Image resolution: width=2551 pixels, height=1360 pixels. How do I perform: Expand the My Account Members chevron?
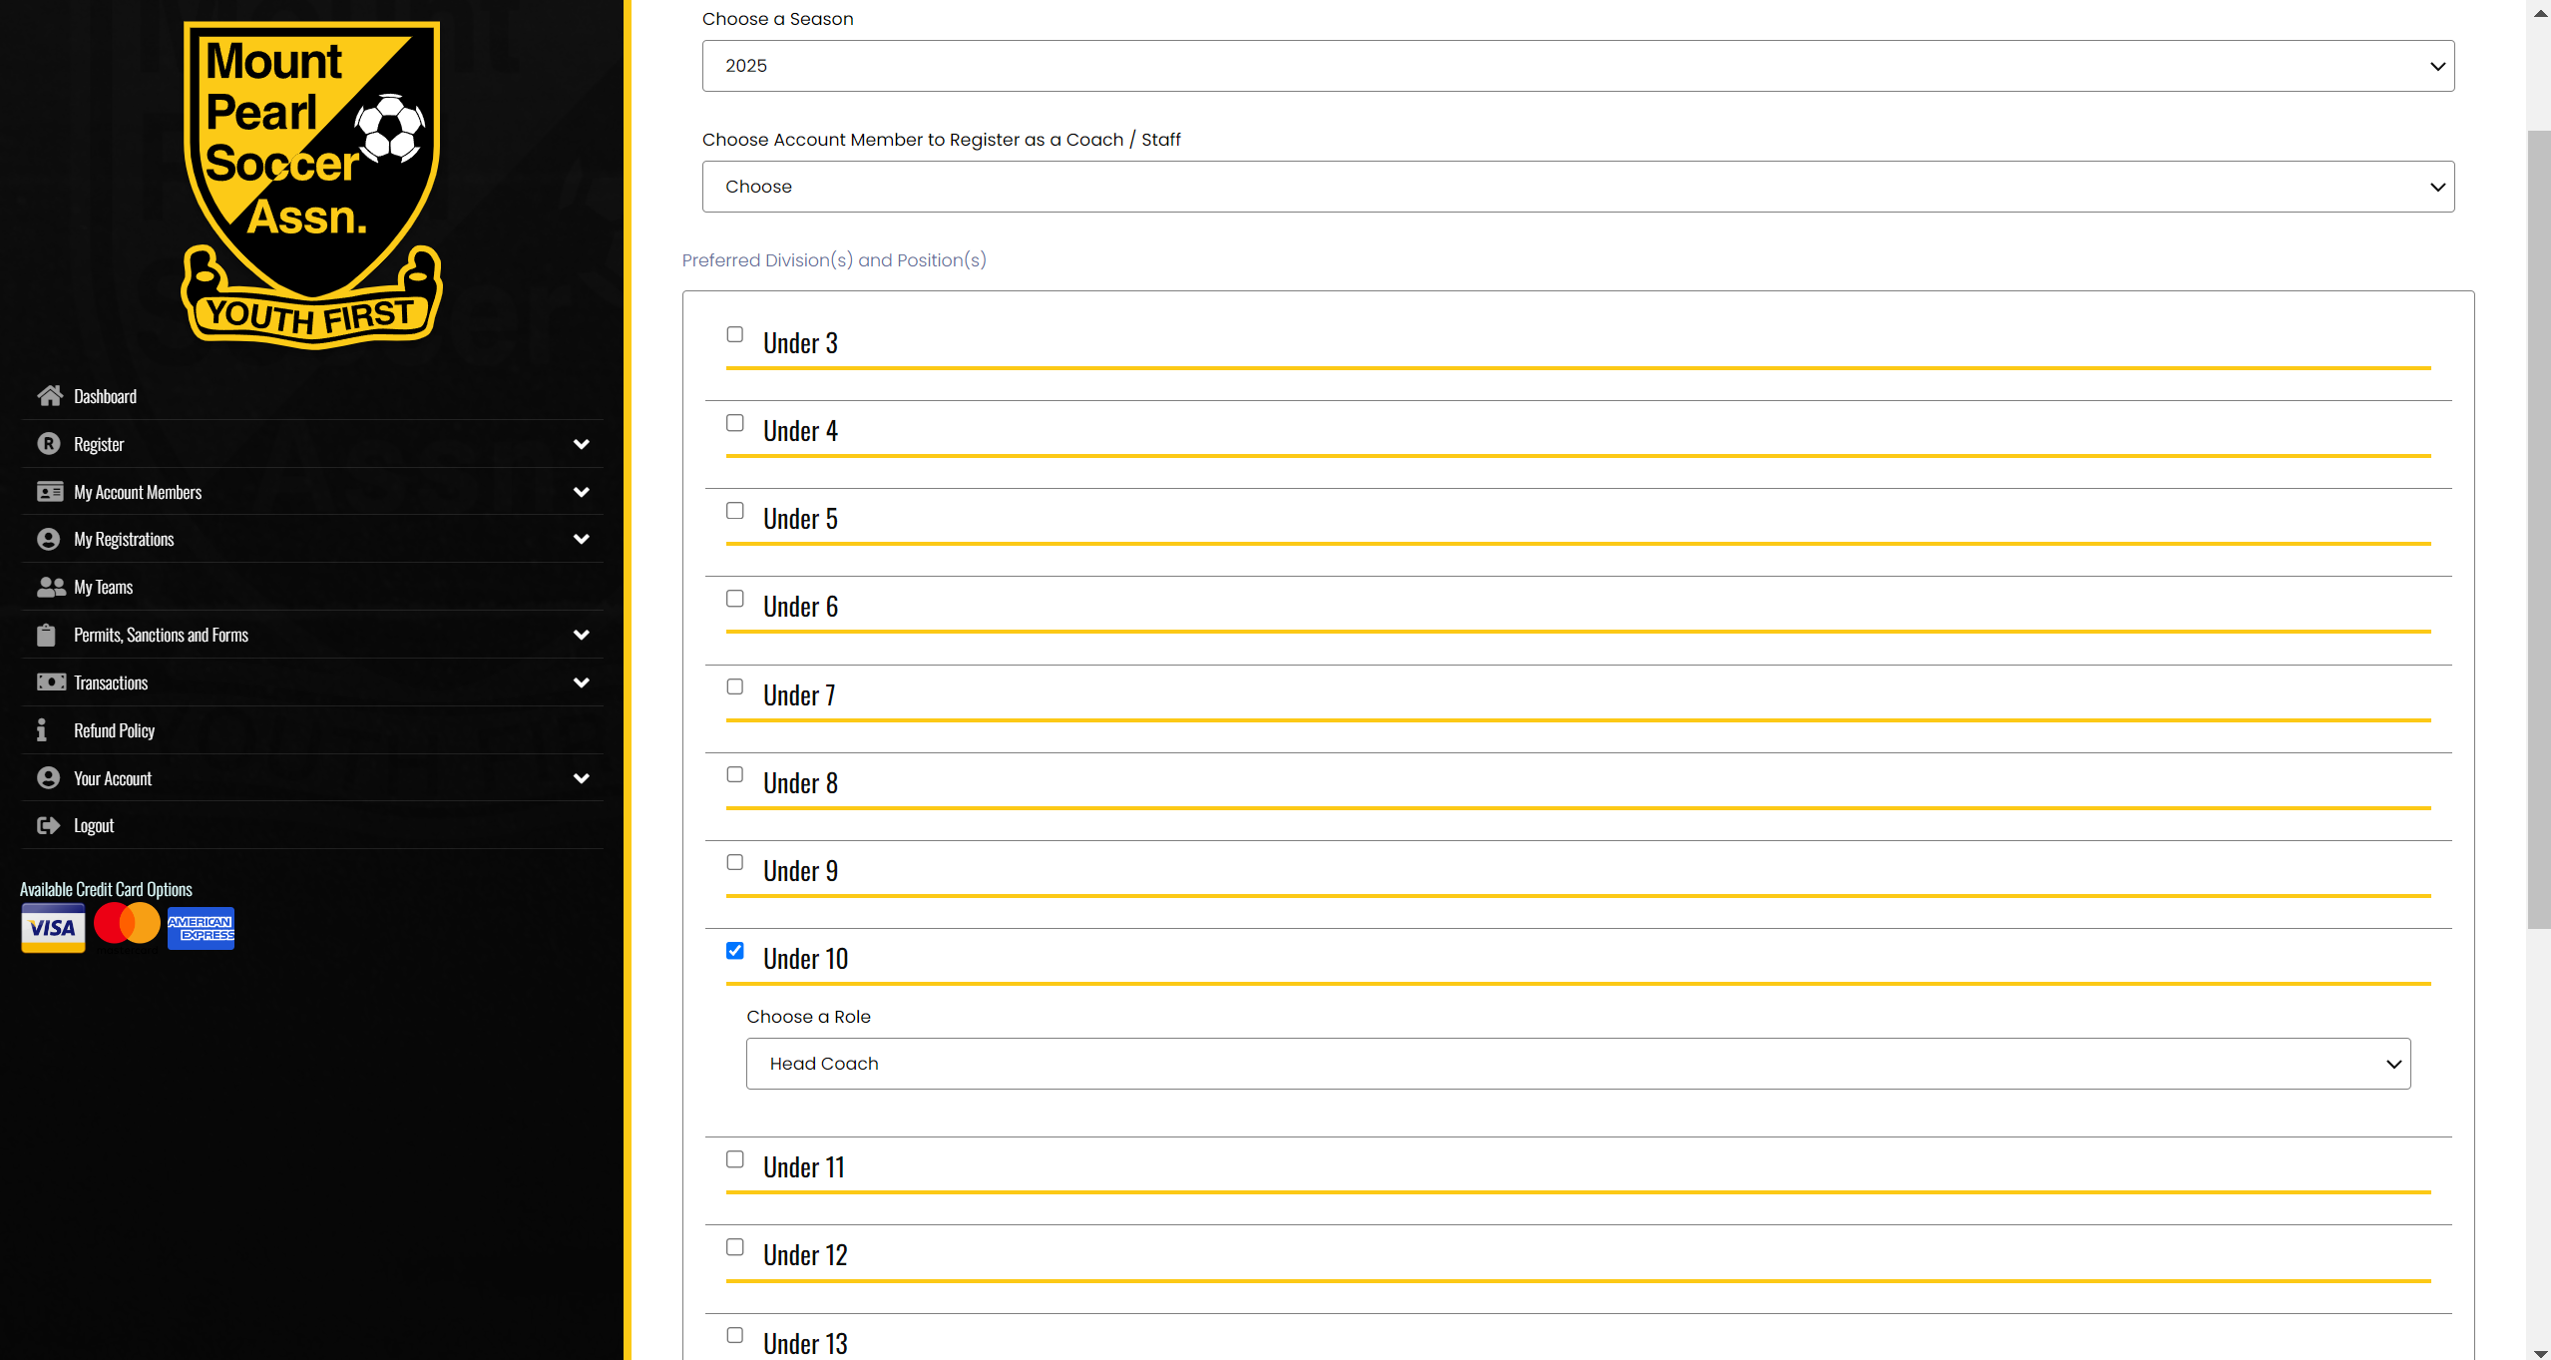[x=582, y=492]
